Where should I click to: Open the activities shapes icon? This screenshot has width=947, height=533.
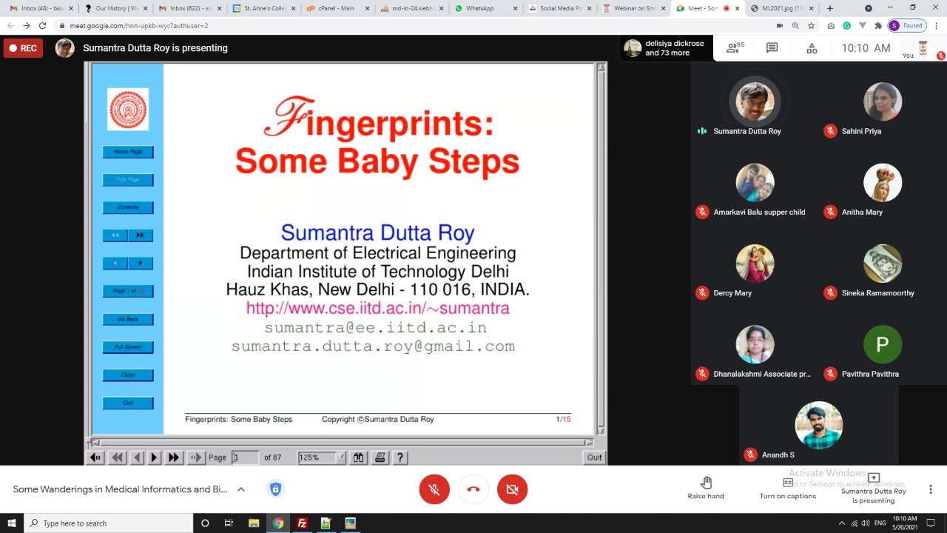tap(812, 48)
